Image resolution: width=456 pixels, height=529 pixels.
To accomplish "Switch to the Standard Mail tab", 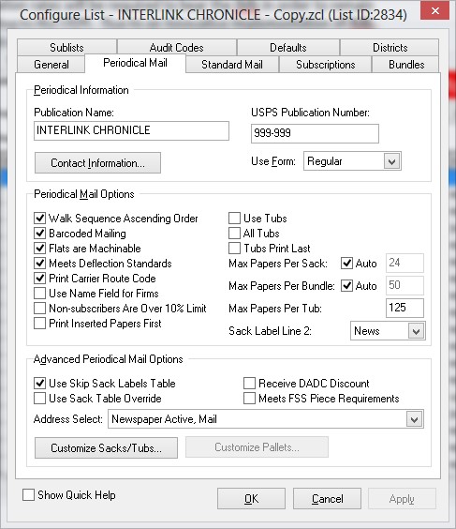I will 232,64.
